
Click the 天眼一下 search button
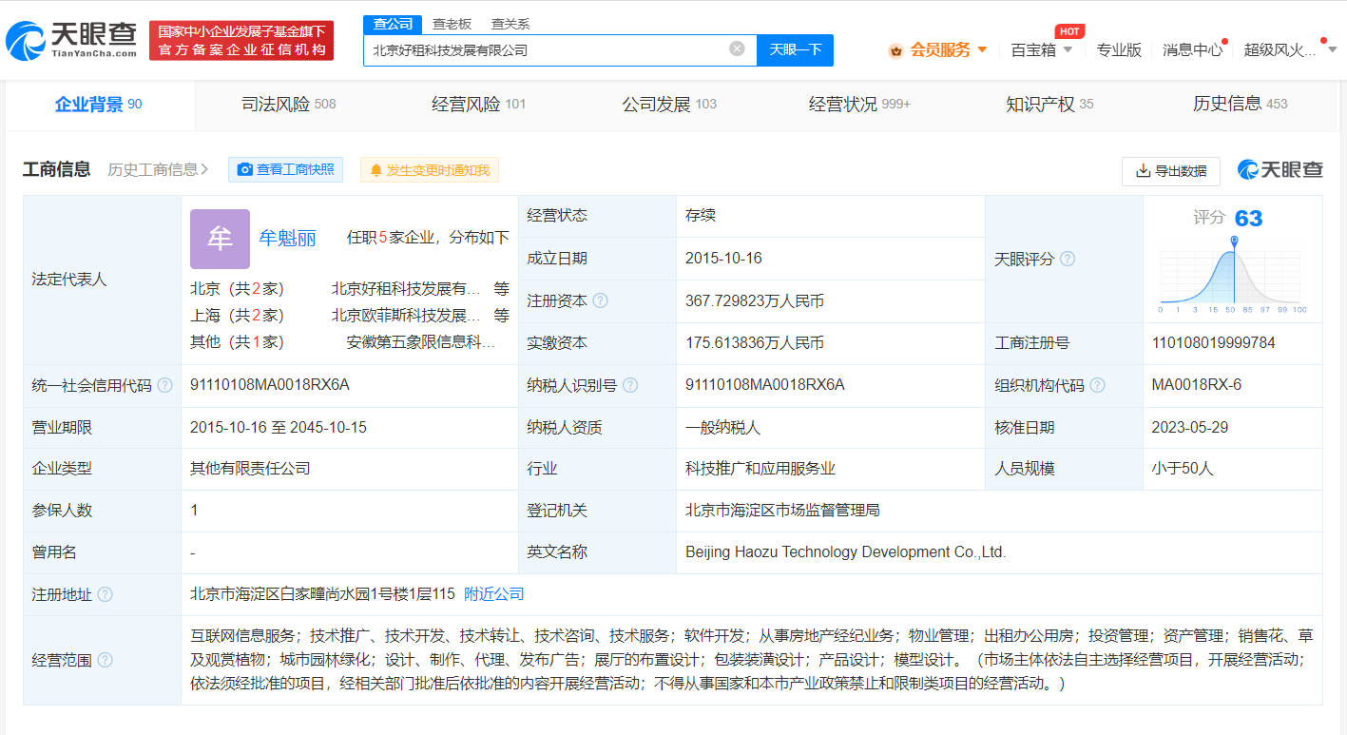pos(795,49)
